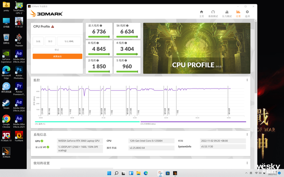This screenshot has height=177, width=284.
Task: Expand the system tray hidden icons chevron
Action: tap(246, 173)
